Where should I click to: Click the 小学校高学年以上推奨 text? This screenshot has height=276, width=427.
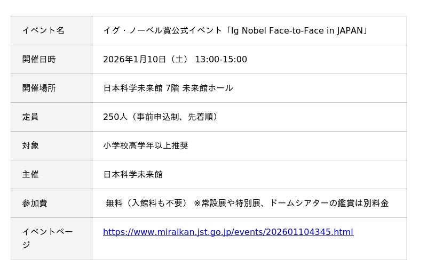pos(146,145)
